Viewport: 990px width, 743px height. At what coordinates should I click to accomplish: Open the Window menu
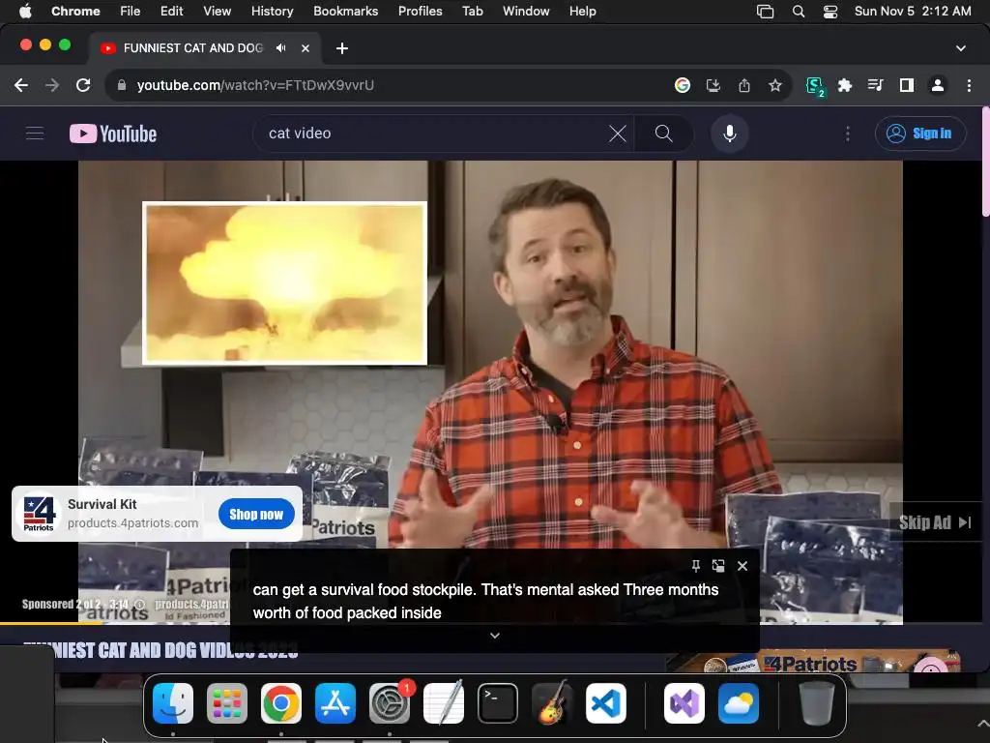526,11
